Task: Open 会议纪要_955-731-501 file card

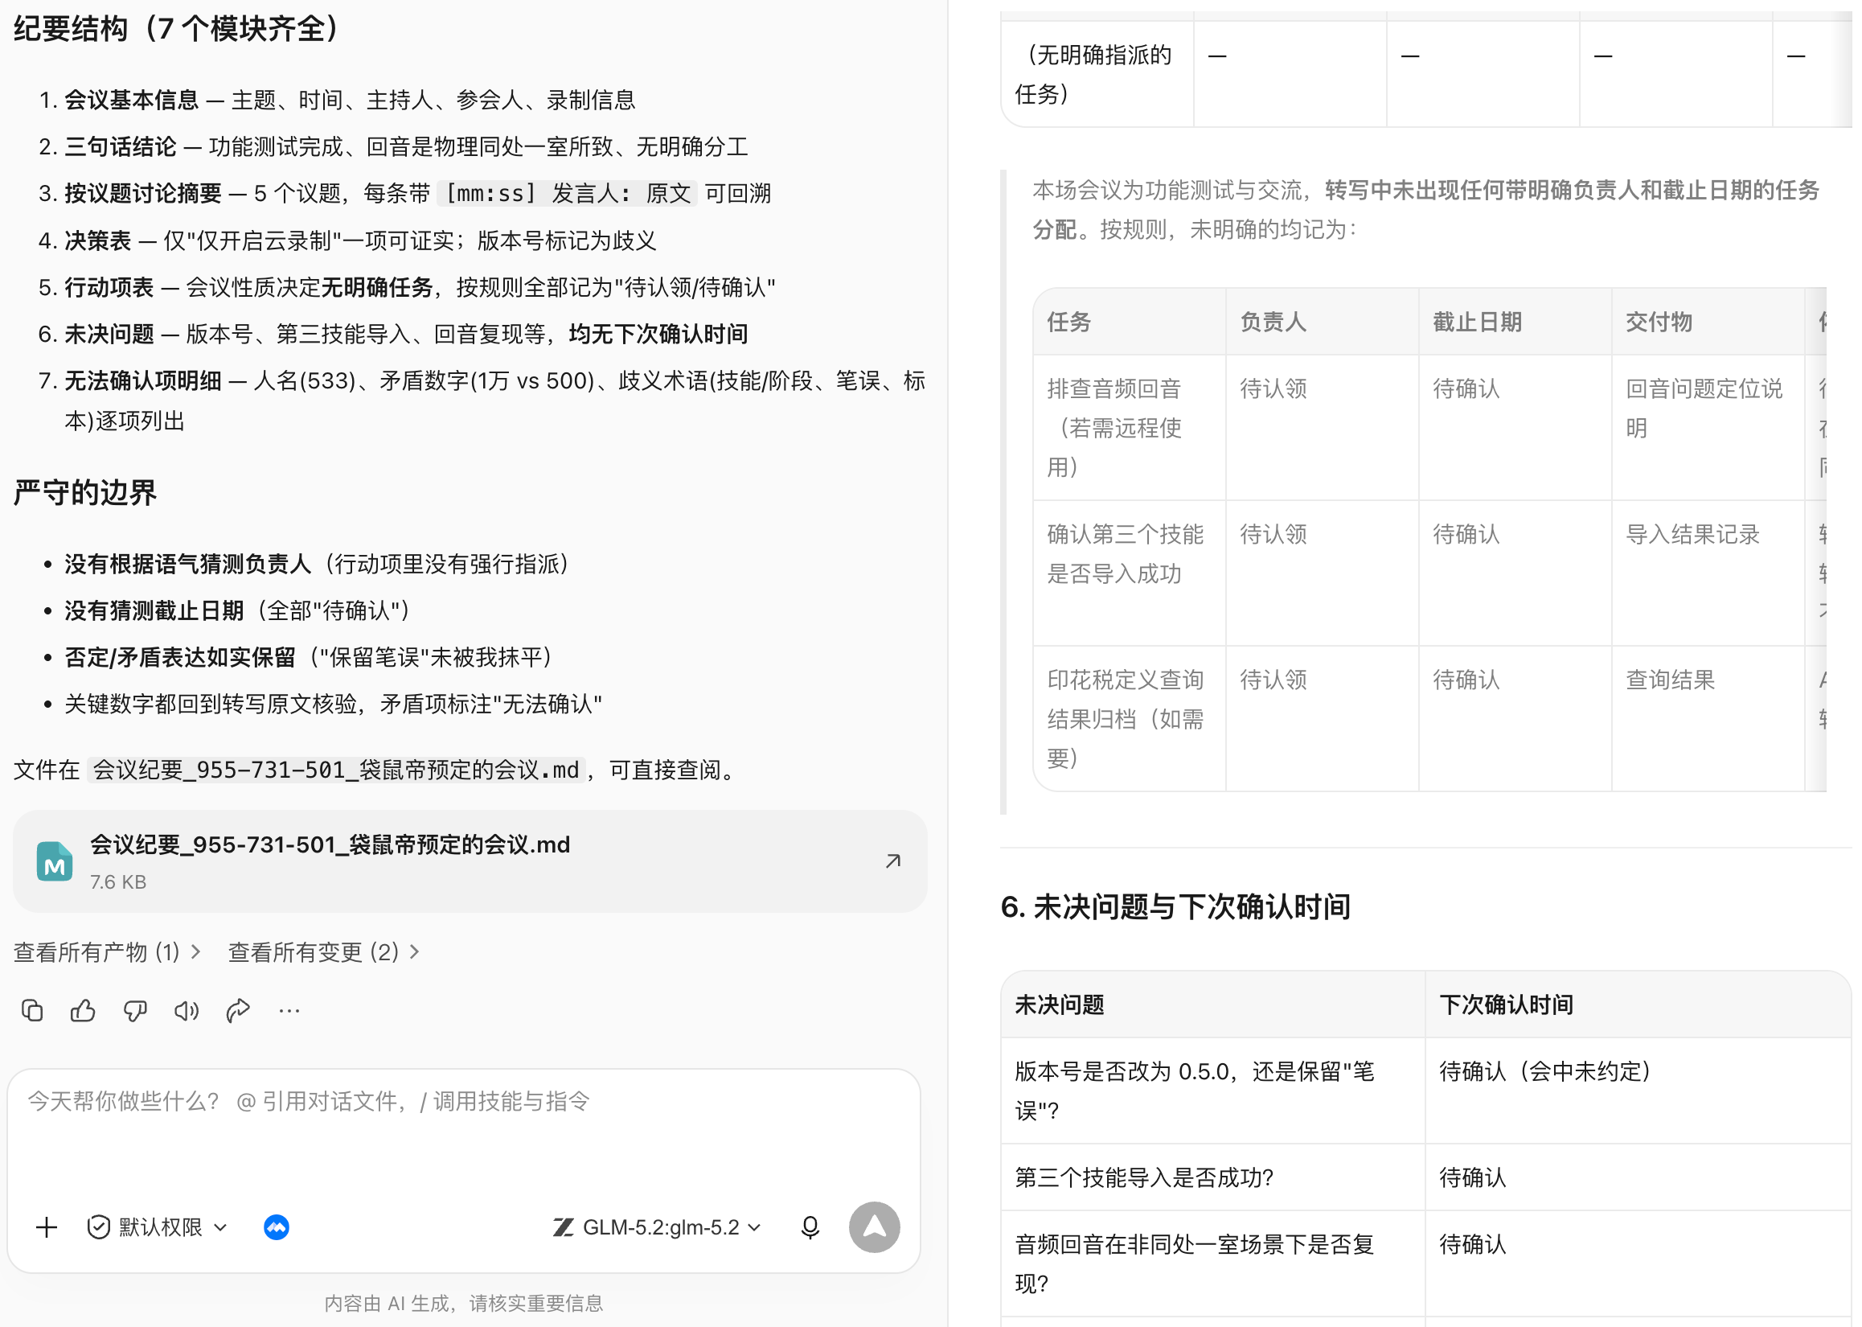Action: (470, 861)
